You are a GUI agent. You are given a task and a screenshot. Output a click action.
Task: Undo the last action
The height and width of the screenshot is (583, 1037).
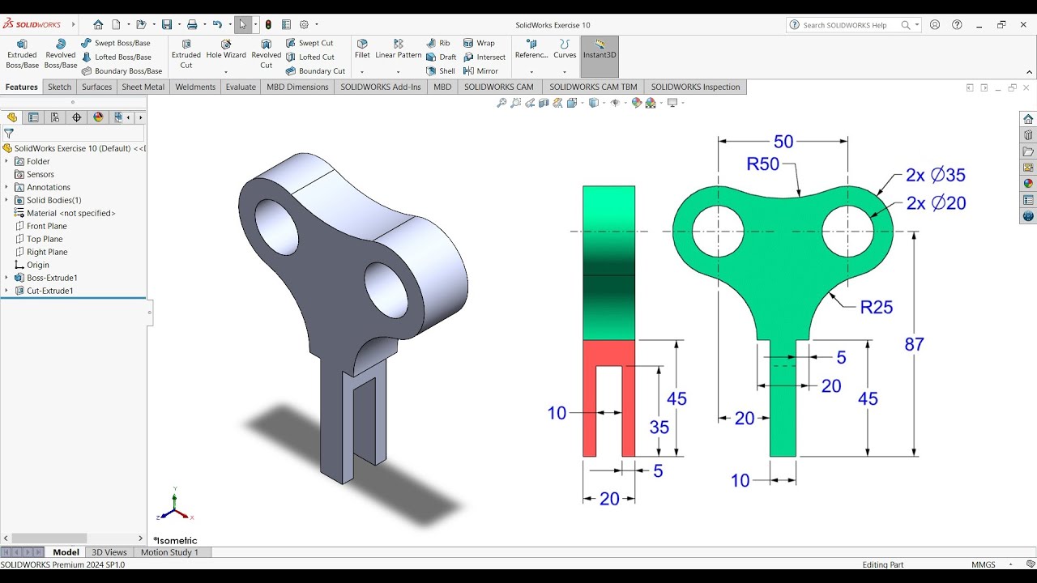tap(216, 24)
